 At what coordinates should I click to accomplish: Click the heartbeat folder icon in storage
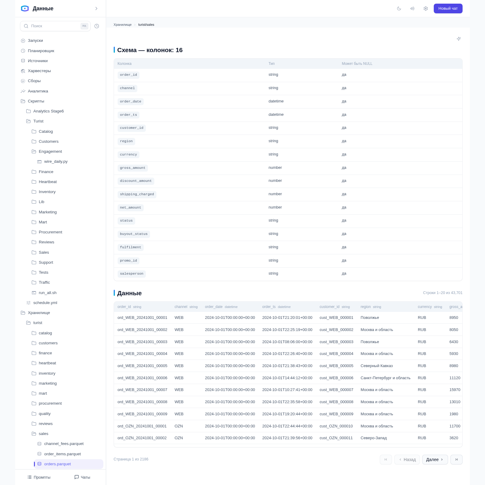coord(34,363)
